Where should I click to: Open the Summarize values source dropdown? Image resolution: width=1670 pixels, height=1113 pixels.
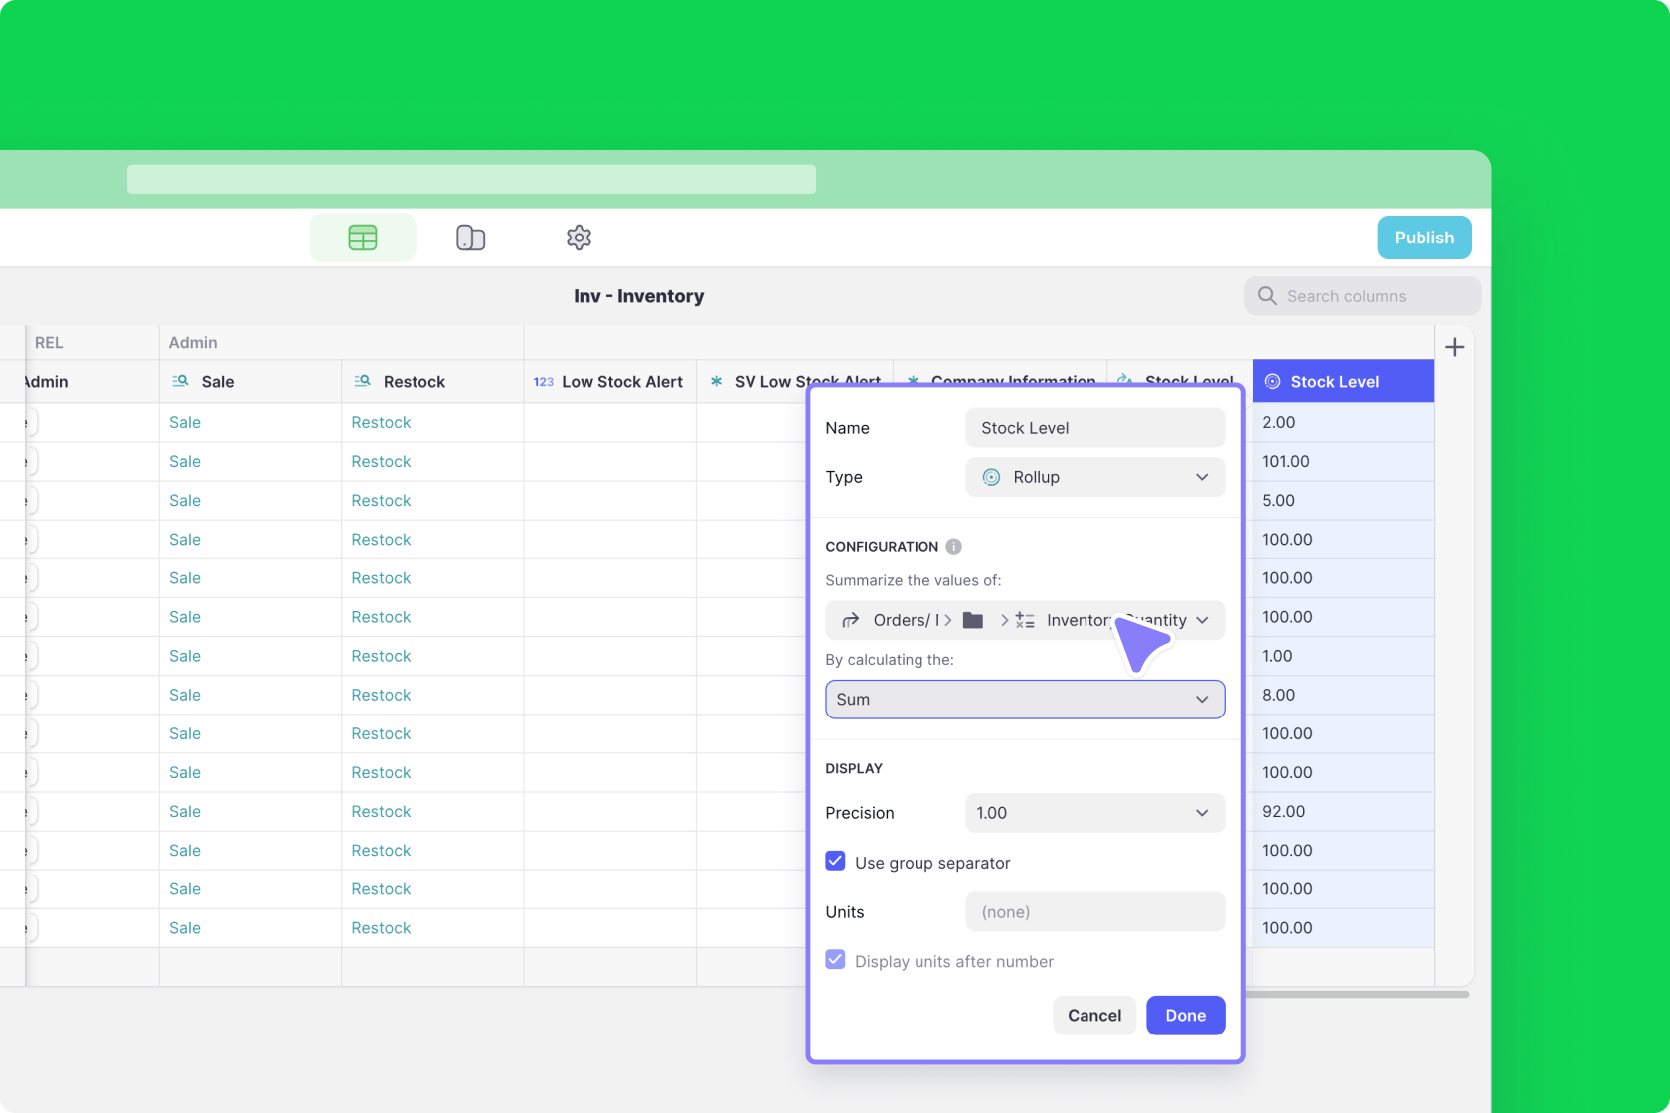pos(1024,620)
